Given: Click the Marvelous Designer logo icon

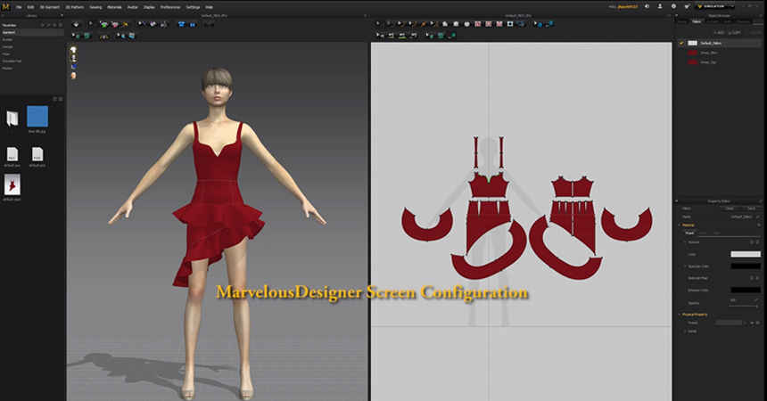Looking at the screenshot, I should click(x=6, y=6).
